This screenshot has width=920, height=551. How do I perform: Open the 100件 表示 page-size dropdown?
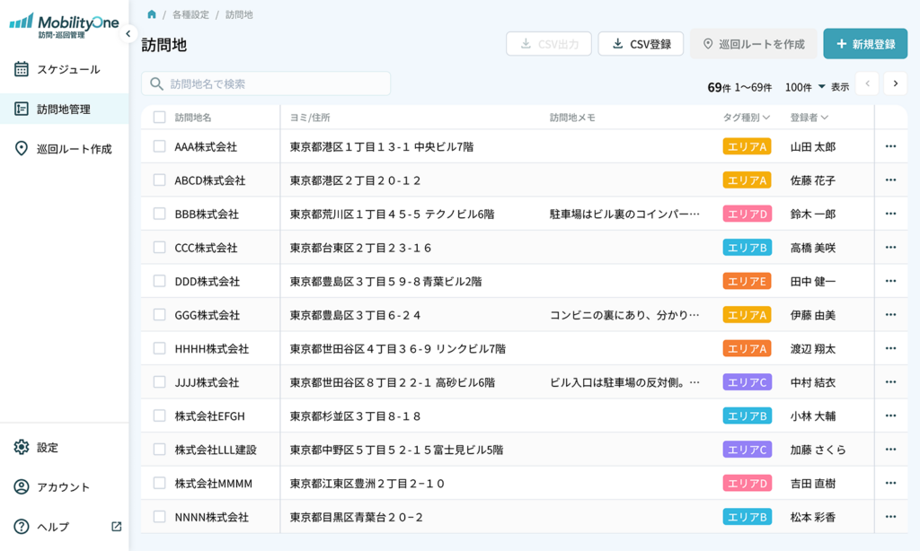(805, 87)
